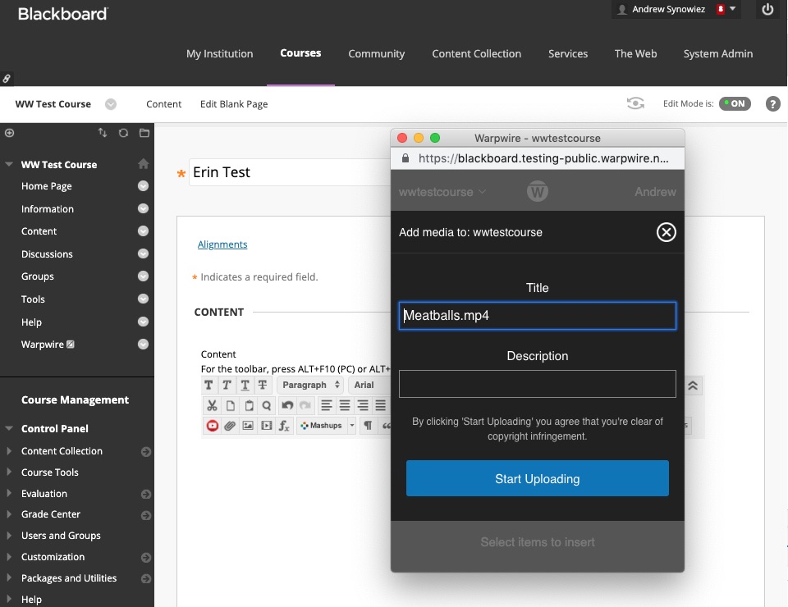
Task: Open the WW Test Course breadcrumb menu
Action: click(111, 104)
